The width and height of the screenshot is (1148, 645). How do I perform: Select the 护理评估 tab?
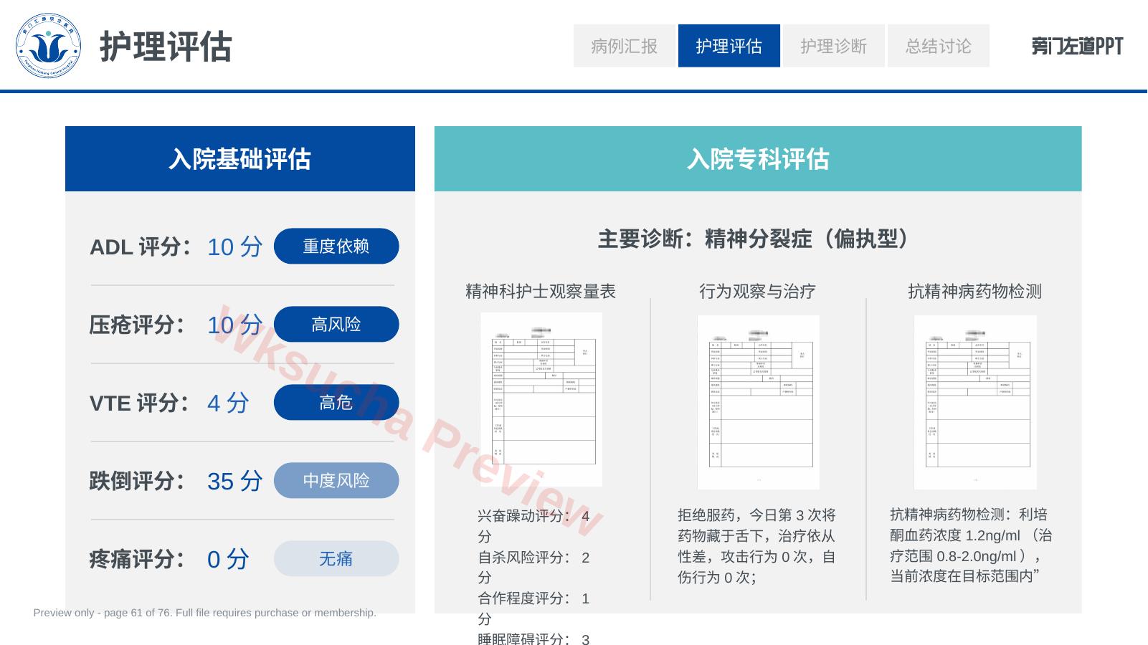[x=729, y=46]
